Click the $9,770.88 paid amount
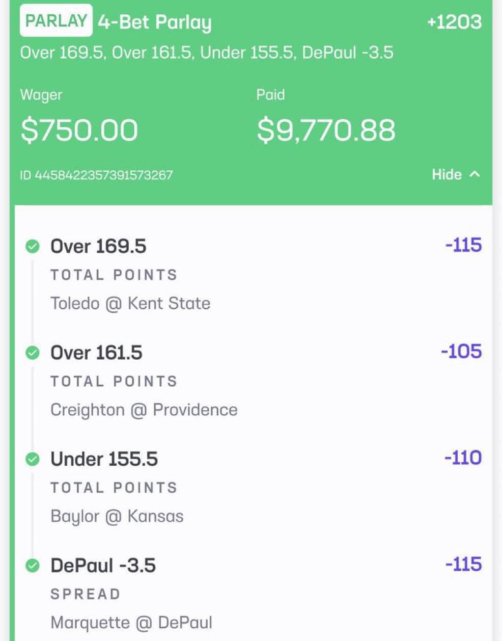 (x=326, y=129)
